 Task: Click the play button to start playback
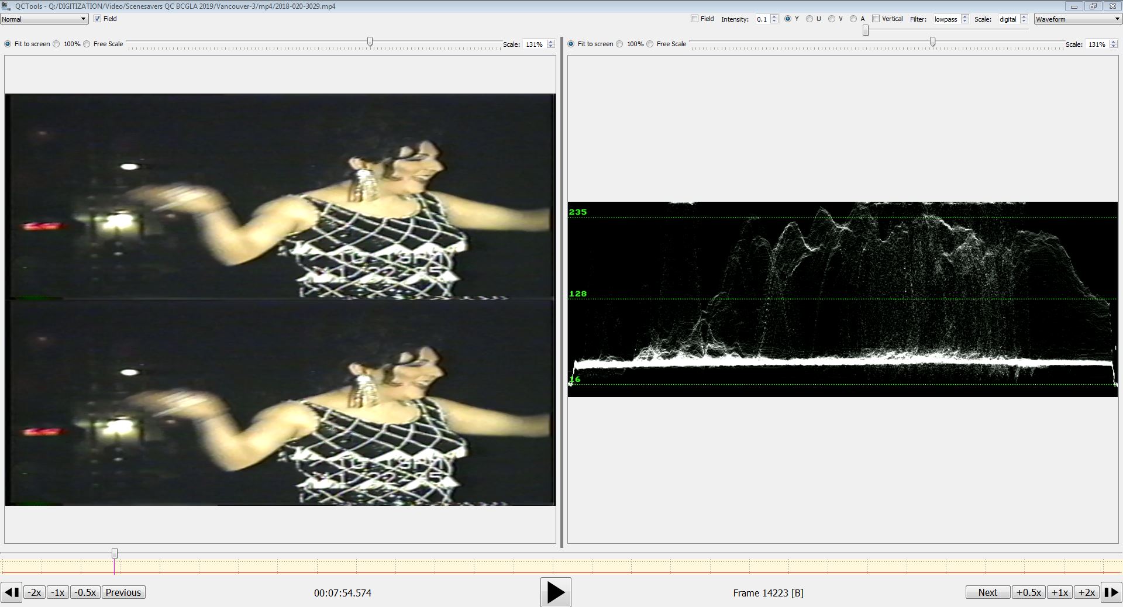[555, 592]
